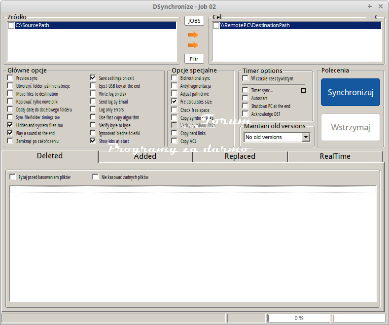Toggle Shutdown PC at the end
This screenshot has width=389, height=325.
(246, 106)
